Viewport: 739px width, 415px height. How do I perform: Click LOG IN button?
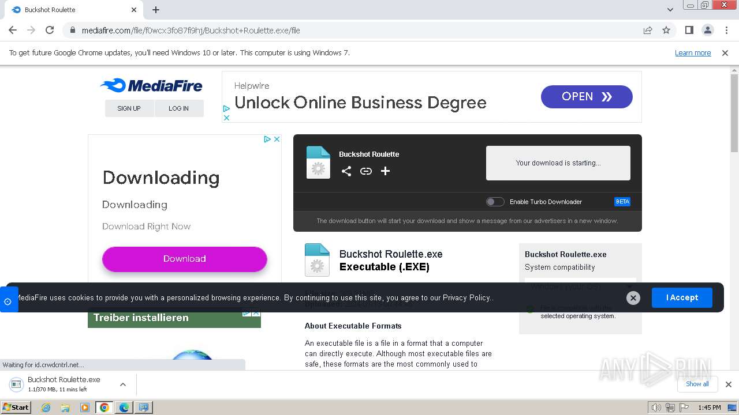tap(179, 108)
